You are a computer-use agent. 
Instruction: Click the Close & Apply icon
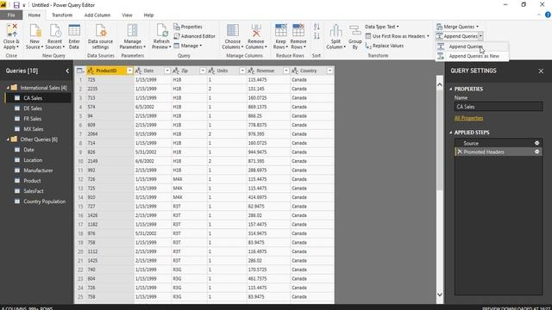pyautogui.click(x=11, y=30)
